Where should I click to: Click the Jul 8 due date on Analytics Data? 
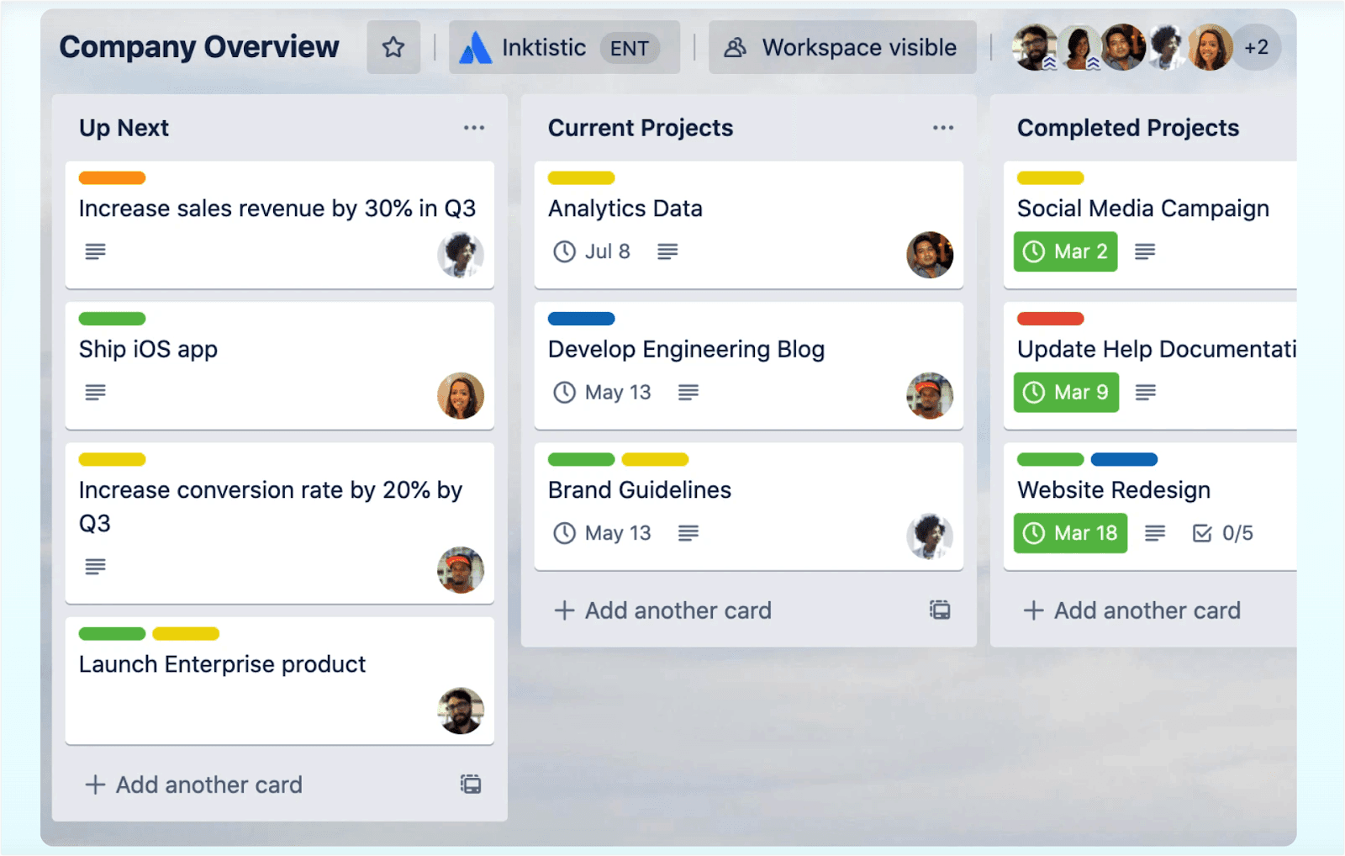coord(592,251)
